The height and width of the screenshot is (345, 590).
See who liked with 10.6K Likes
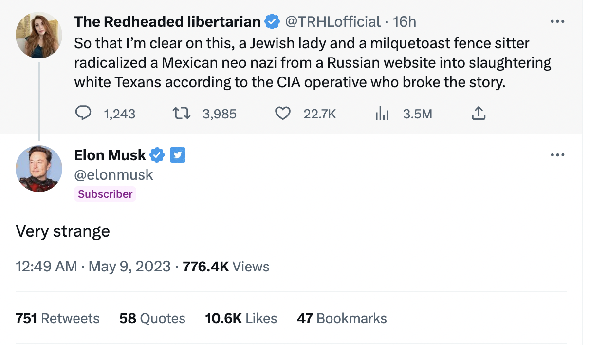[x=241, y=318]
